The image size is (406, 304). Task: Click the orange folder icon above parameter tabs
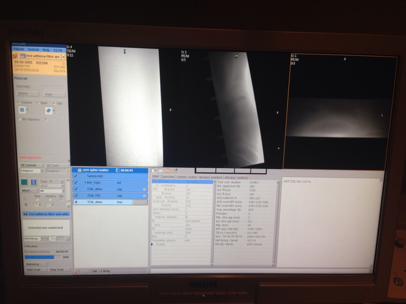pos(168,171)
